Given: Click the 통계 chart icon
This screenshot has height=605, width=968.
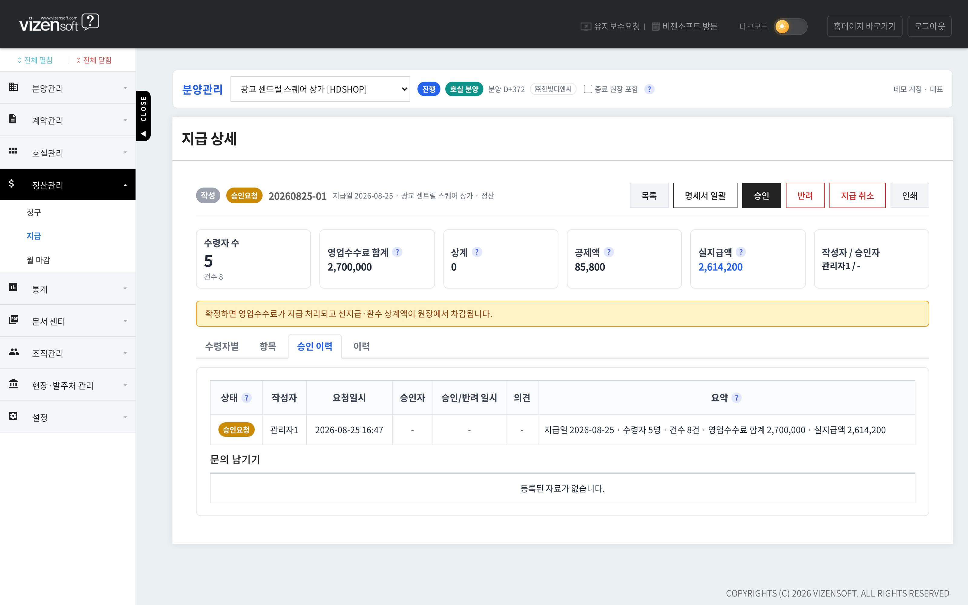Looking at the screenshot, I should pyautogui.click(x=13, y=287).
